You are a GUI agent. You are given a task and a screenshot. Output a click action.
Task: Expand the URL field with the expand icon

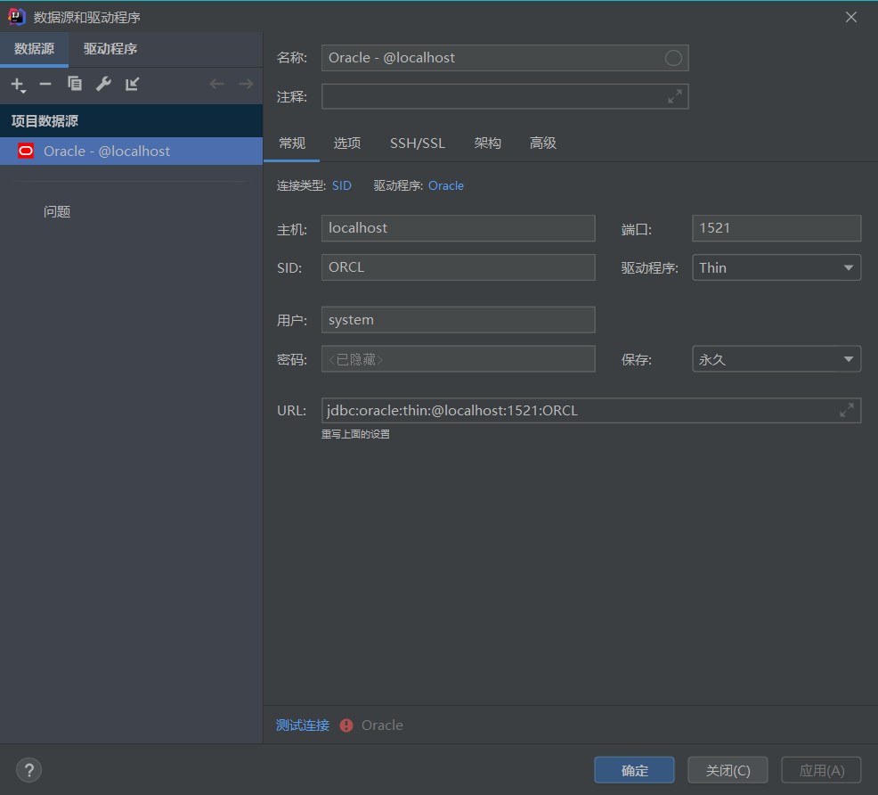tap(847, 410)
